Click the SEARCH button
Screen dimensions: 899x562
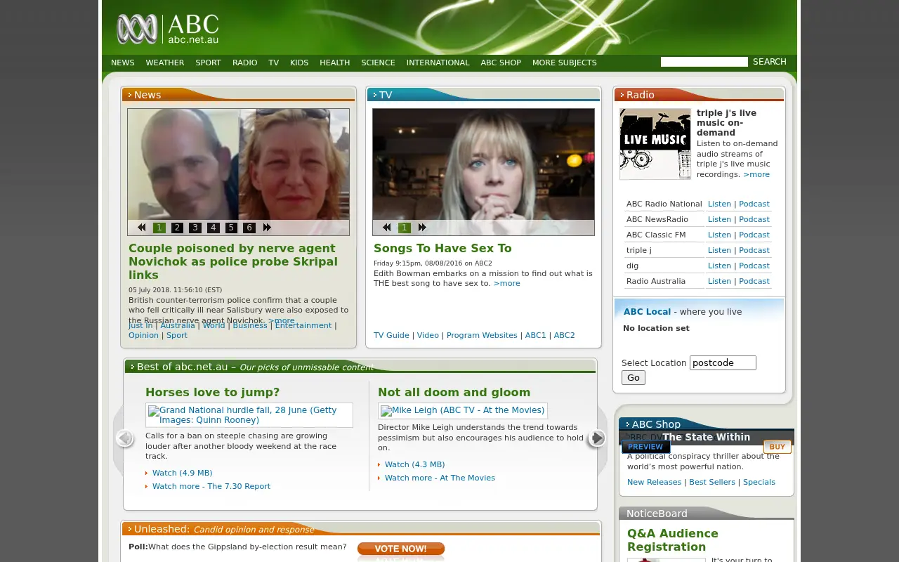770,62
